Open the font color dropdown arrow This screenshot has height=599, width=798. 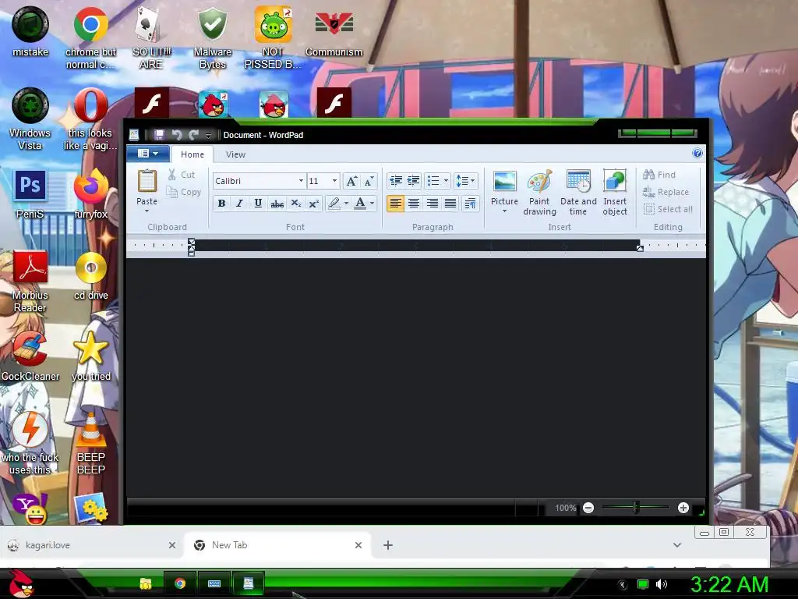pos(373,204)
